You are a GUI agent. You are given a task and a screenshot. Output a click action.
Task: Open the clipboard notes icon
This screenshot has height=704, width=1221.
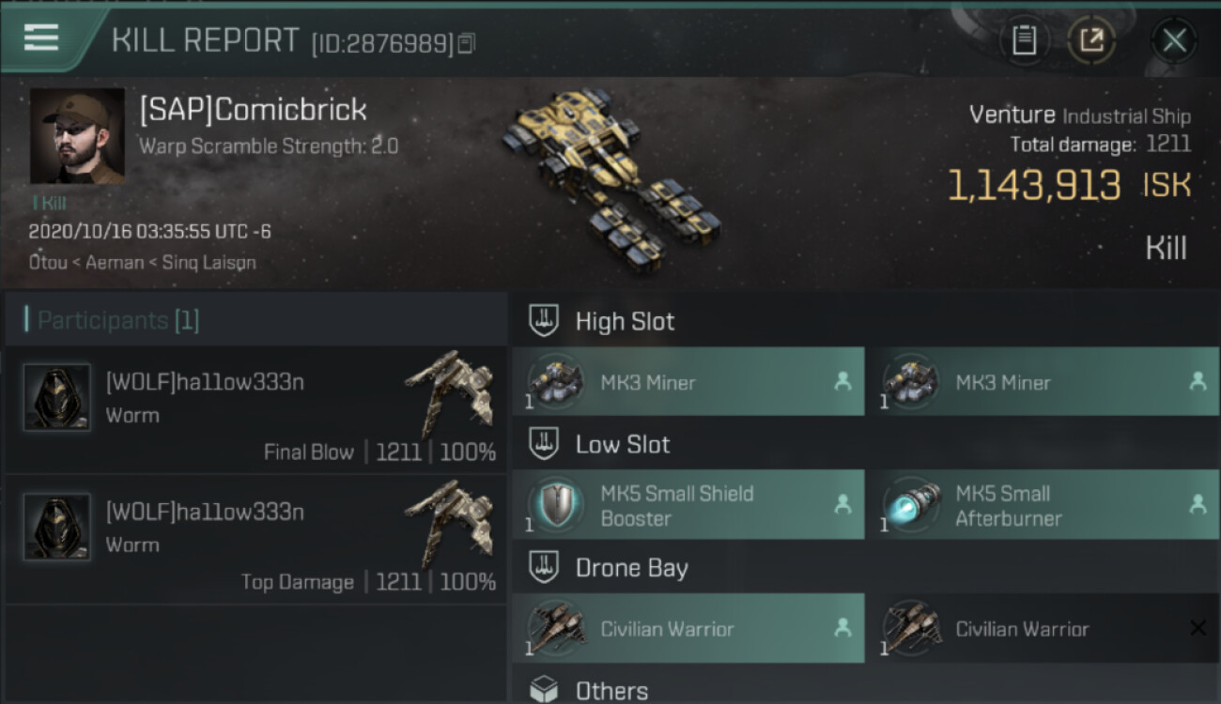click(x=1024, y=40)
